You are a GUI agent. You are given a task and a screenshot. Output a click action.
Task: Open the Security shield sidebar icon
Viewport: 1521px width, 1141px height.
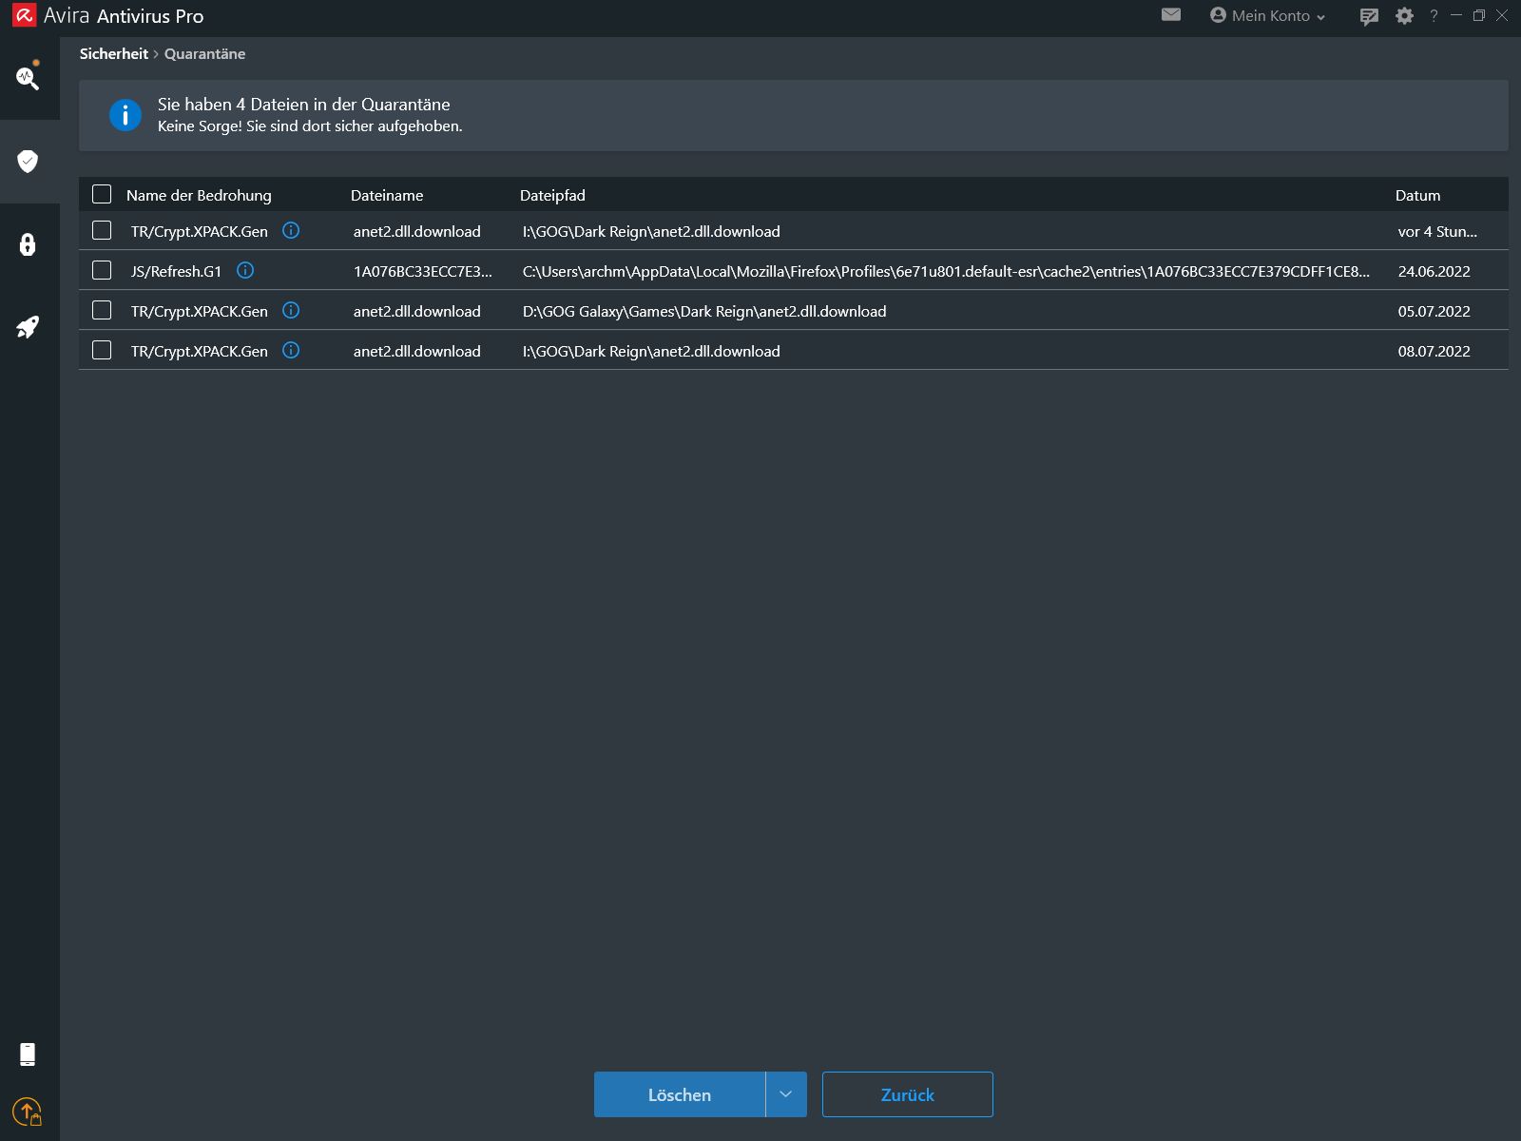(28, 162)
